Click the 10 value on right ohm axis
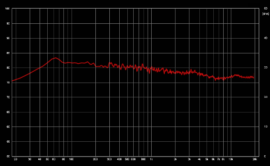 coord(265,127)
